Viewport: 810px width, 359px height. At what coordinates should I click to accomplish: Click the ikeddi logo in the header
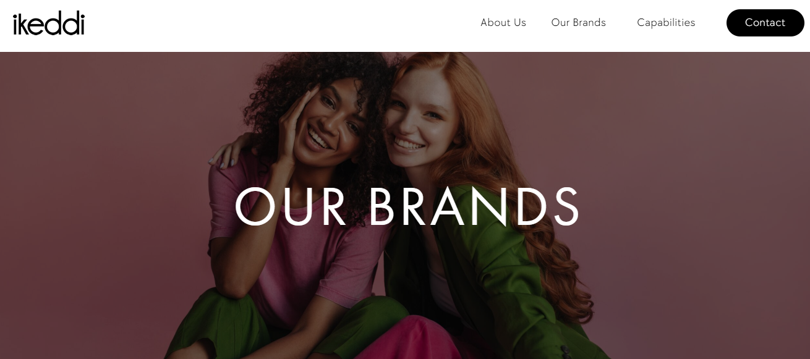pos(48,23)
